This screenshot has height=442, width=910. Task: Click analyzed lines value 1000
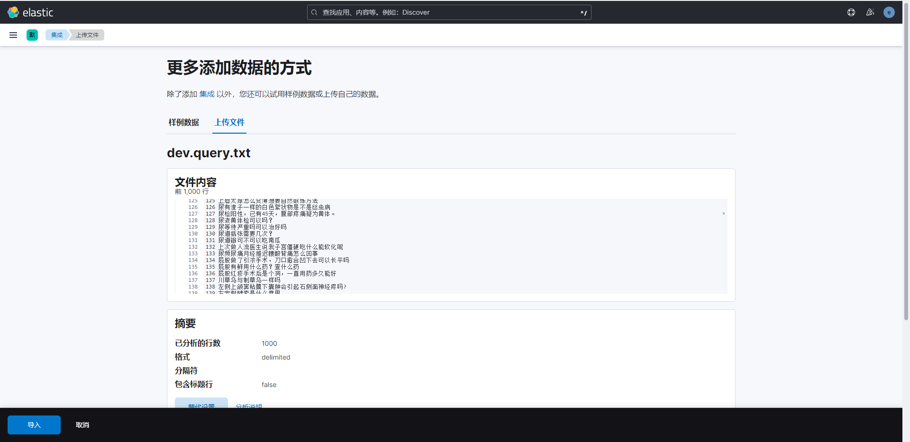tap(269, 343)
